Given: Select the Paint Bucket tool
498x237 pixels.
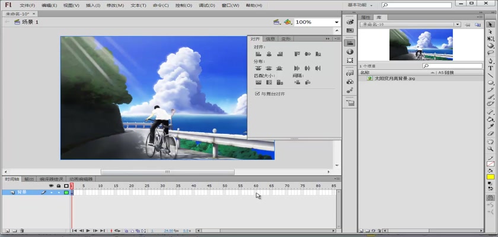Looking at the screenshot, I should 490,119.
